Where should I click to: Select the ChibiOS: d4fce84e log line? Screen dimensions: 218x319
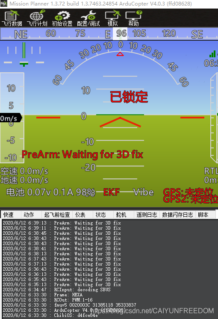50,315
